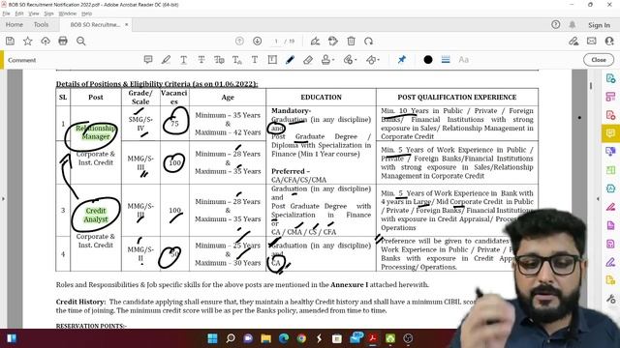Open Google Chrome from taskbar
Viewport: 620px width, 348px height.
301,338
